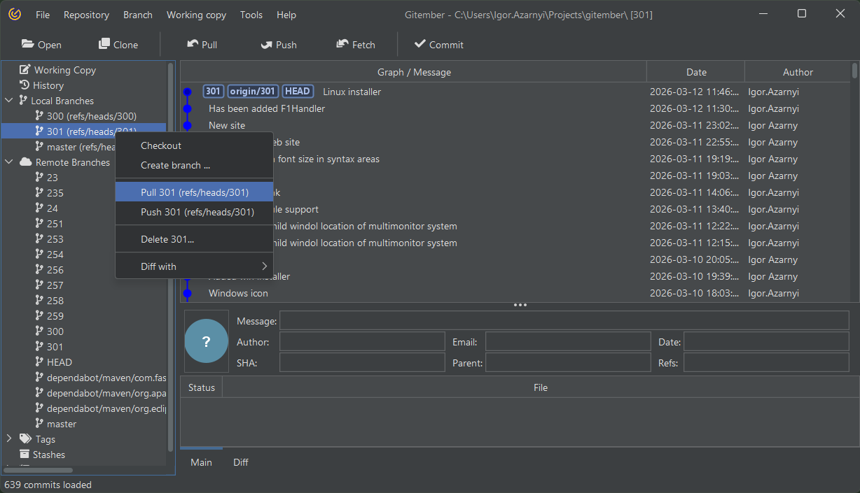The width and height of the screenshot is (860, 493).
Task: Collapse the Local Branches tree node
Action: click(9, 101)
